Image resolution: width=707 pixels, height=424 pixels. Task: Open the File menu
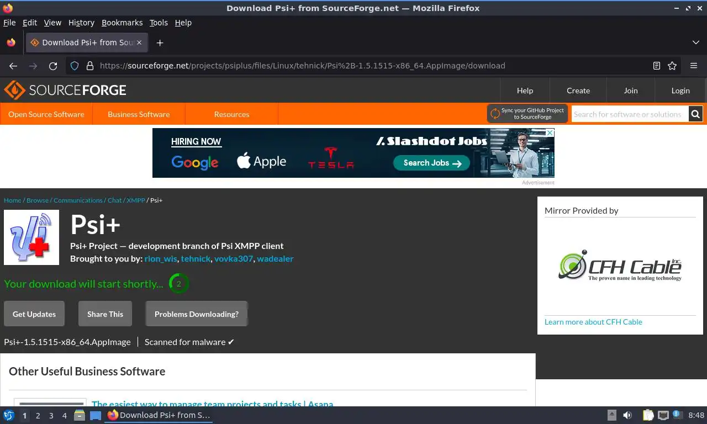pos(9,23)
